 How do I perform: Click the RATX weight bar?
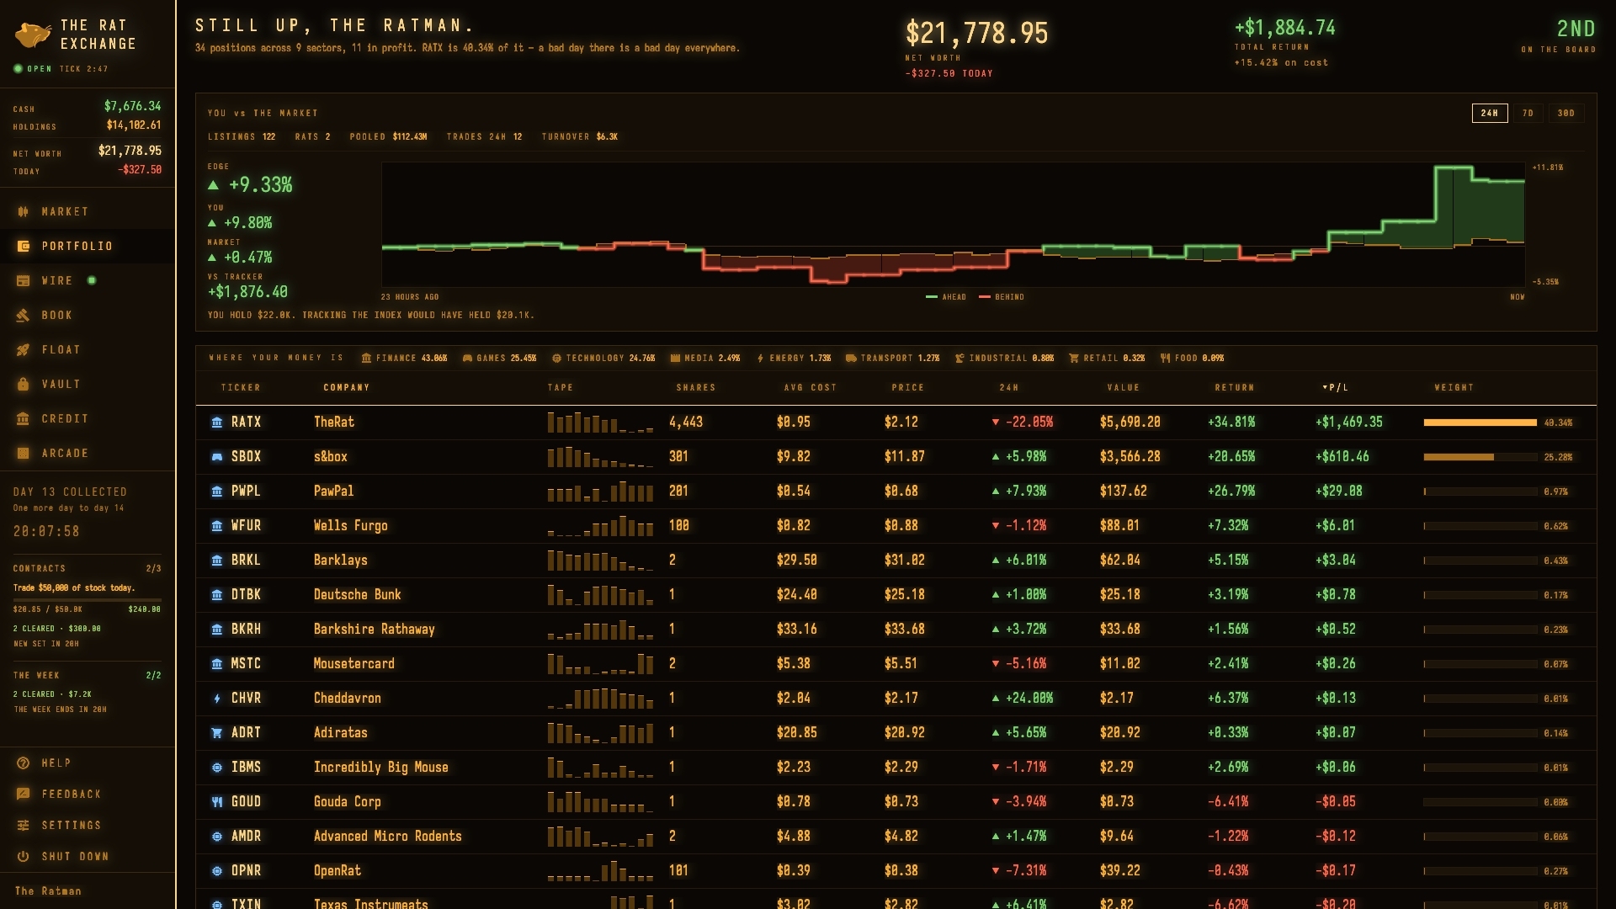coord(1480,423)
